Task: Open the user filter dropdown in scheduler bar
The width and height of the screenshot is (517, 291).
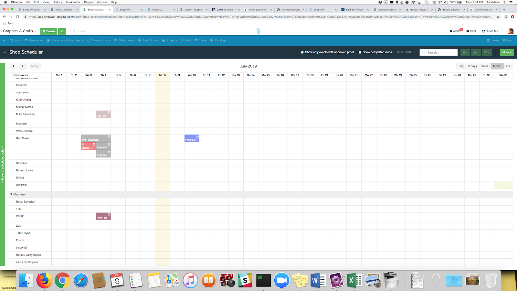Action: pos(465,52)
